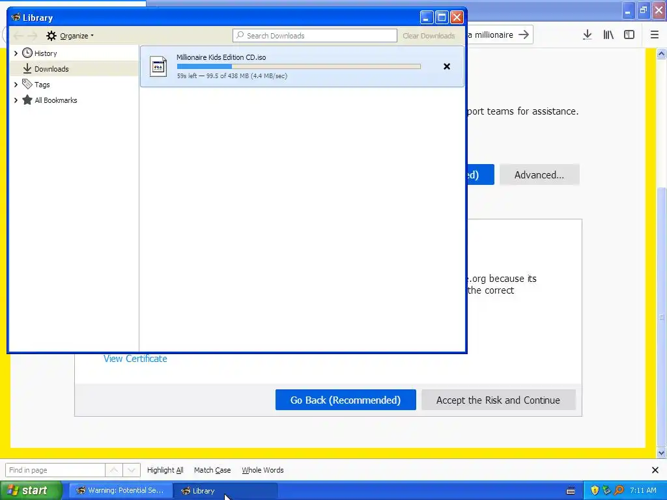This screenshot has width=667, height=500.
Task: Click the Library forward arrow
Action: pyautogui.click(x=33, y=36)
